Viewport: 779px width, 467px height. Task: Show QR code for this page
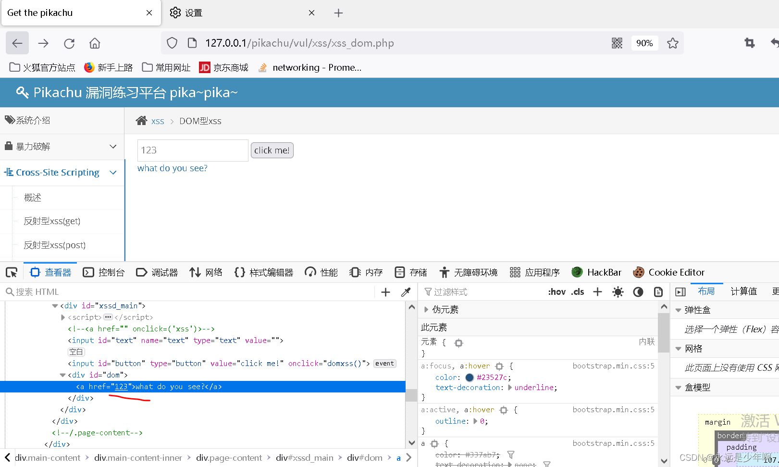click(x=617, y=43)
